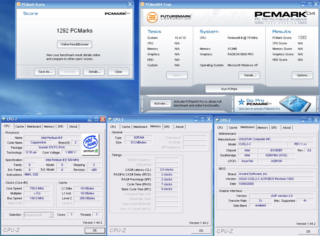Click the Online ResultBrowser button
The height and width of the screenshot is (236, 320).
coord(75,44)
